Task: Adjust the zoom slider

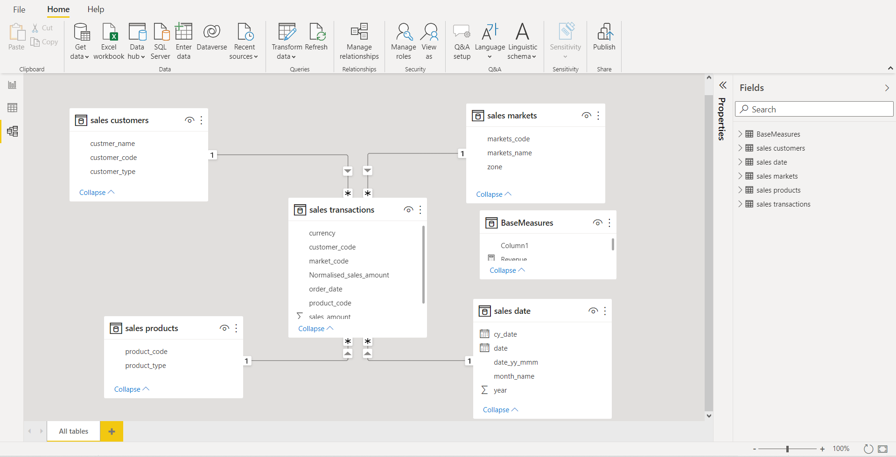Action: pyautogui.click(x=787, y=449)
